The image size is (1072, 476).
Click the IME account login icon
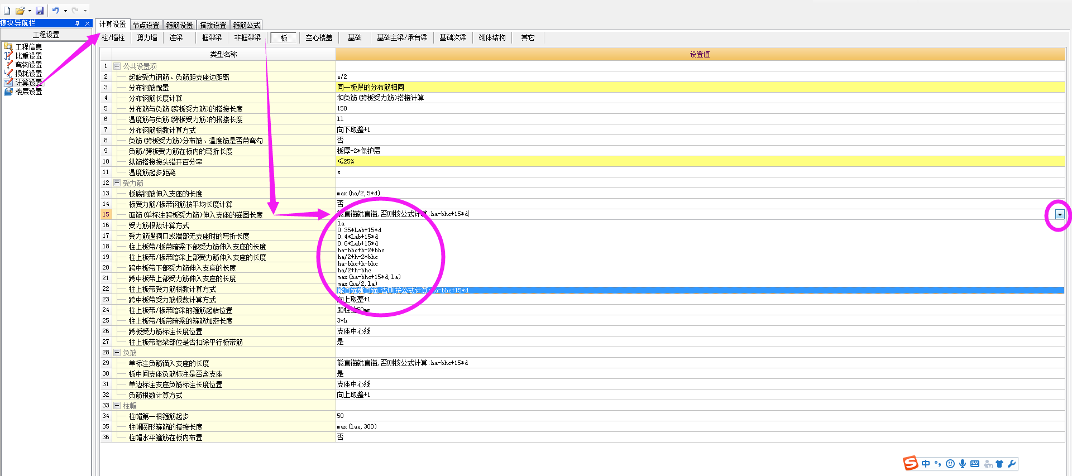[x=988, y=464]
